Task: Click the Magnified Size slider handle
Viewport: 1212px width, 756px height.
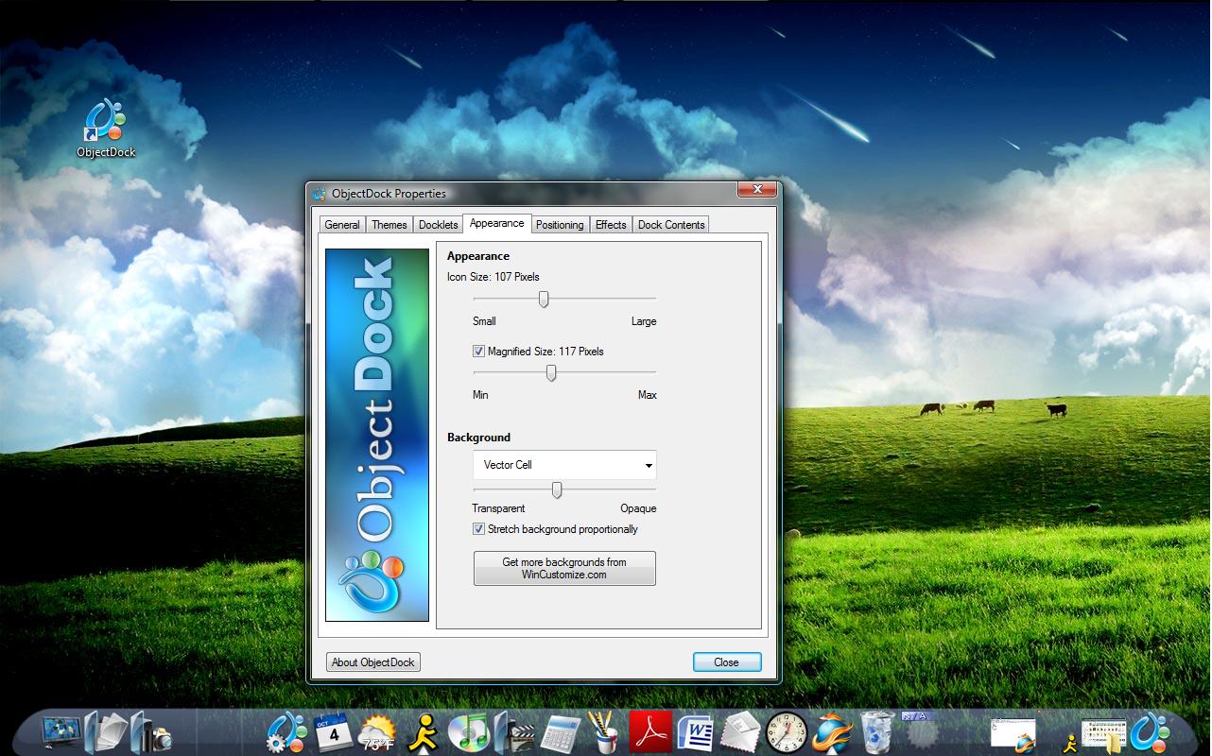Action: click(551, 372)
